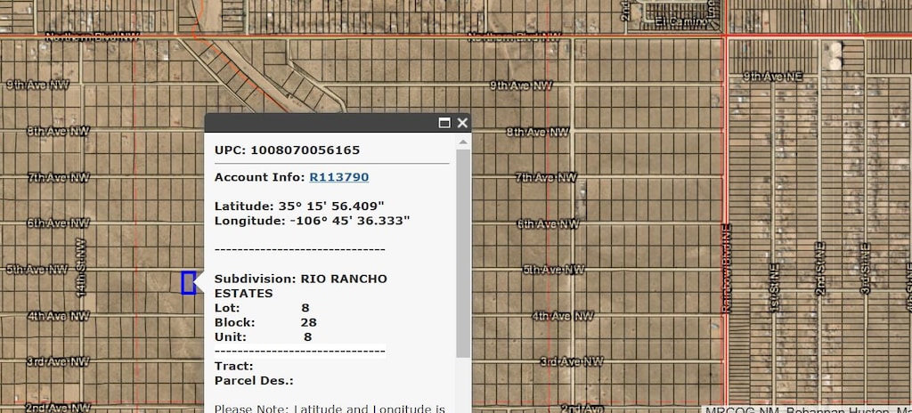912x413 pixels.
Task: Click the Longitude: -106° 45' 36.333" text
Action: (313, 221)
